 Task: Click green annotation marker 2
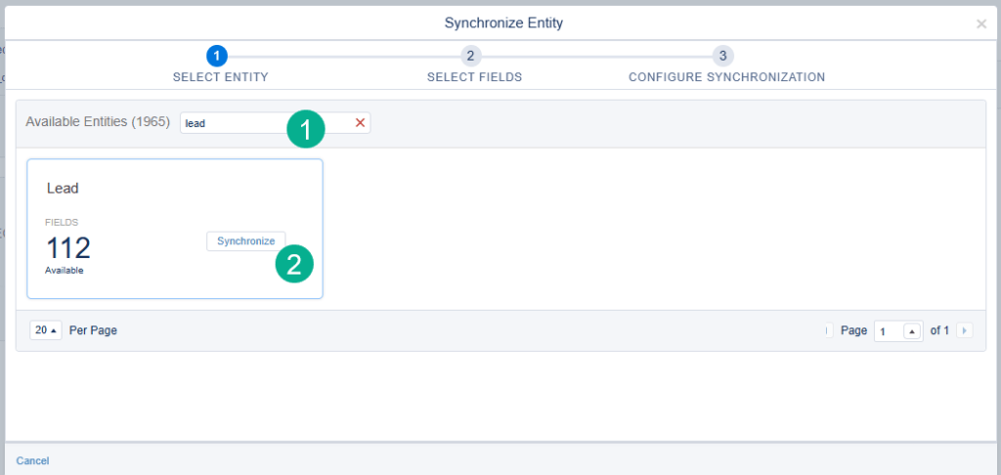(x=294, y=264)
